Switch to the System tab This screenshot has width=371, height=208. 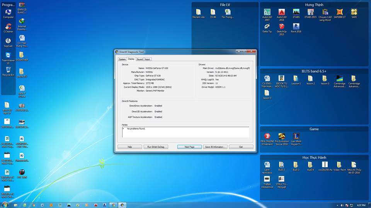pos(122,59)
